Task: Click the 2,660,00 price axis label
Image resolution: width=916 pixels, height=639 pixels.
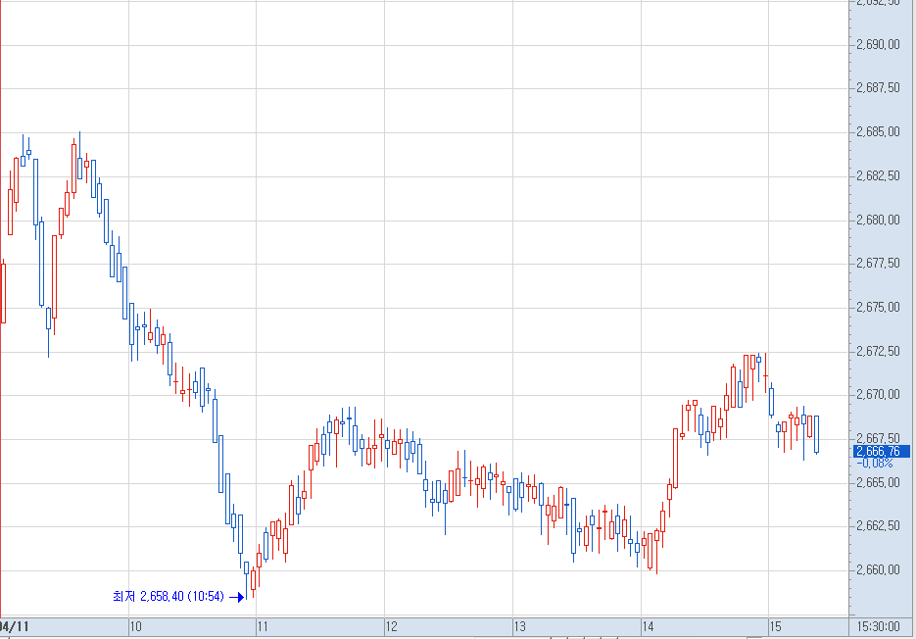Action: point(878,569)
